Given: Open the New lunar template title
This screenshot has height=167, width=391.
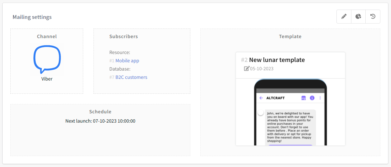Looking at the screenshot, I should 277,60.
